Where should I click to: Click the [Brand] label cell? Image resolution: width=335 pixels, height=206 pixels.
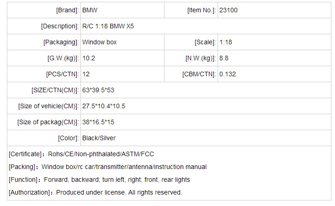[x=67, y=10]
